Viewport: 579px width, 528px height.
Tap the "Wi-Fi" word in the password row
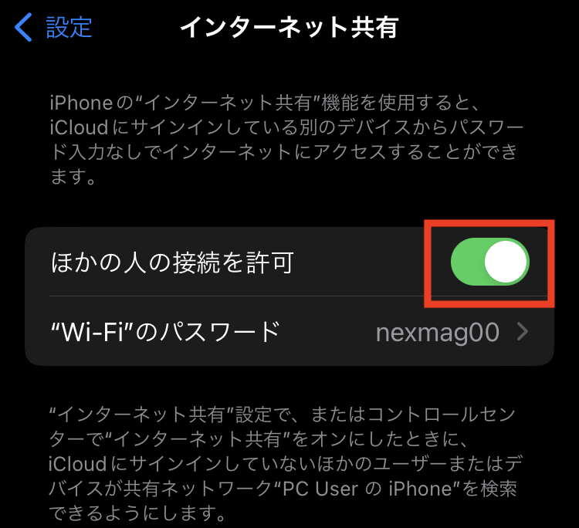point(93,331)
